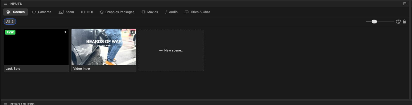This screenshot has height=105, width=412.
Task: Adjust the thumbnail size slider
Action: tap(380, 22)
